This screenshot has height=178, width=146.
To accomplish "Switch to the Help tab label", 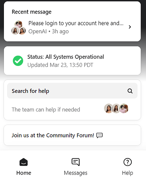I will [128, 173].
